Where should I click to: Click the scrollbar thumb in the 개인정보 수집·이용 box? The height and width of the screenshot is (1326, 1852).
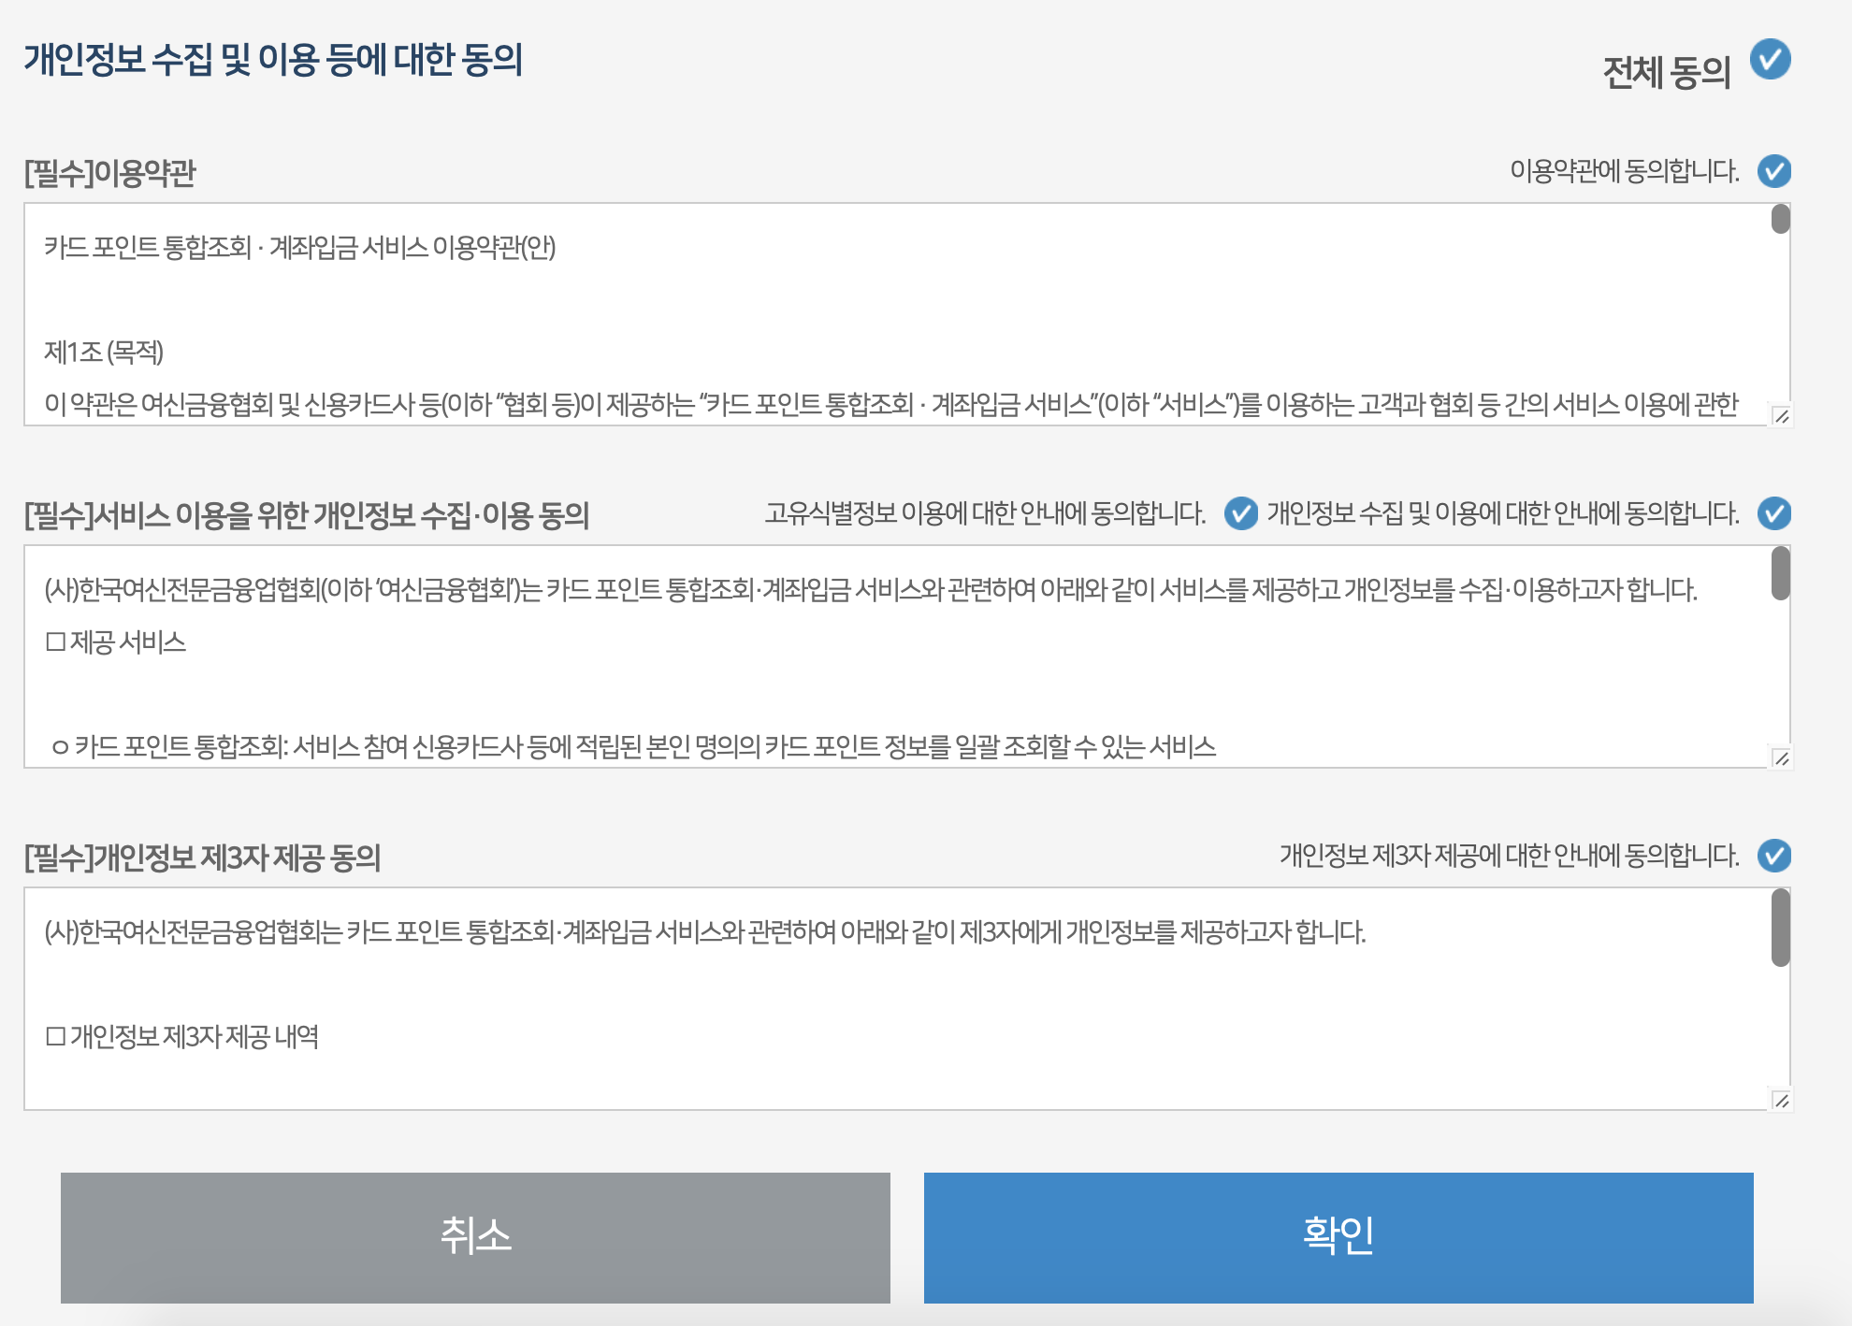[1780, 573]
